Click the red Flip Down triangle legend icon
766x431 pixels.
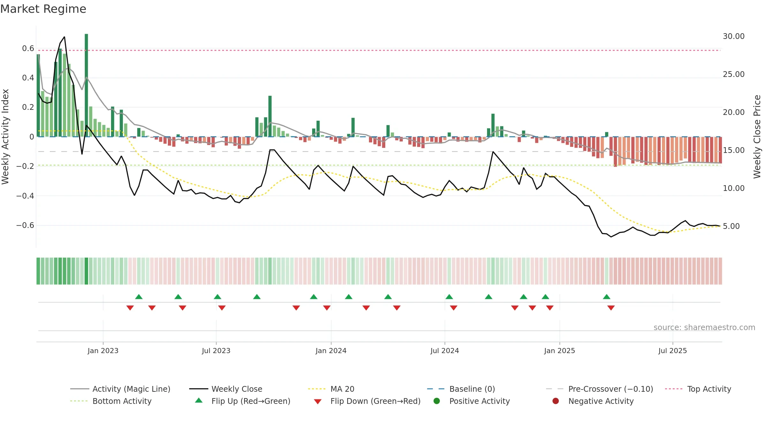318,402
